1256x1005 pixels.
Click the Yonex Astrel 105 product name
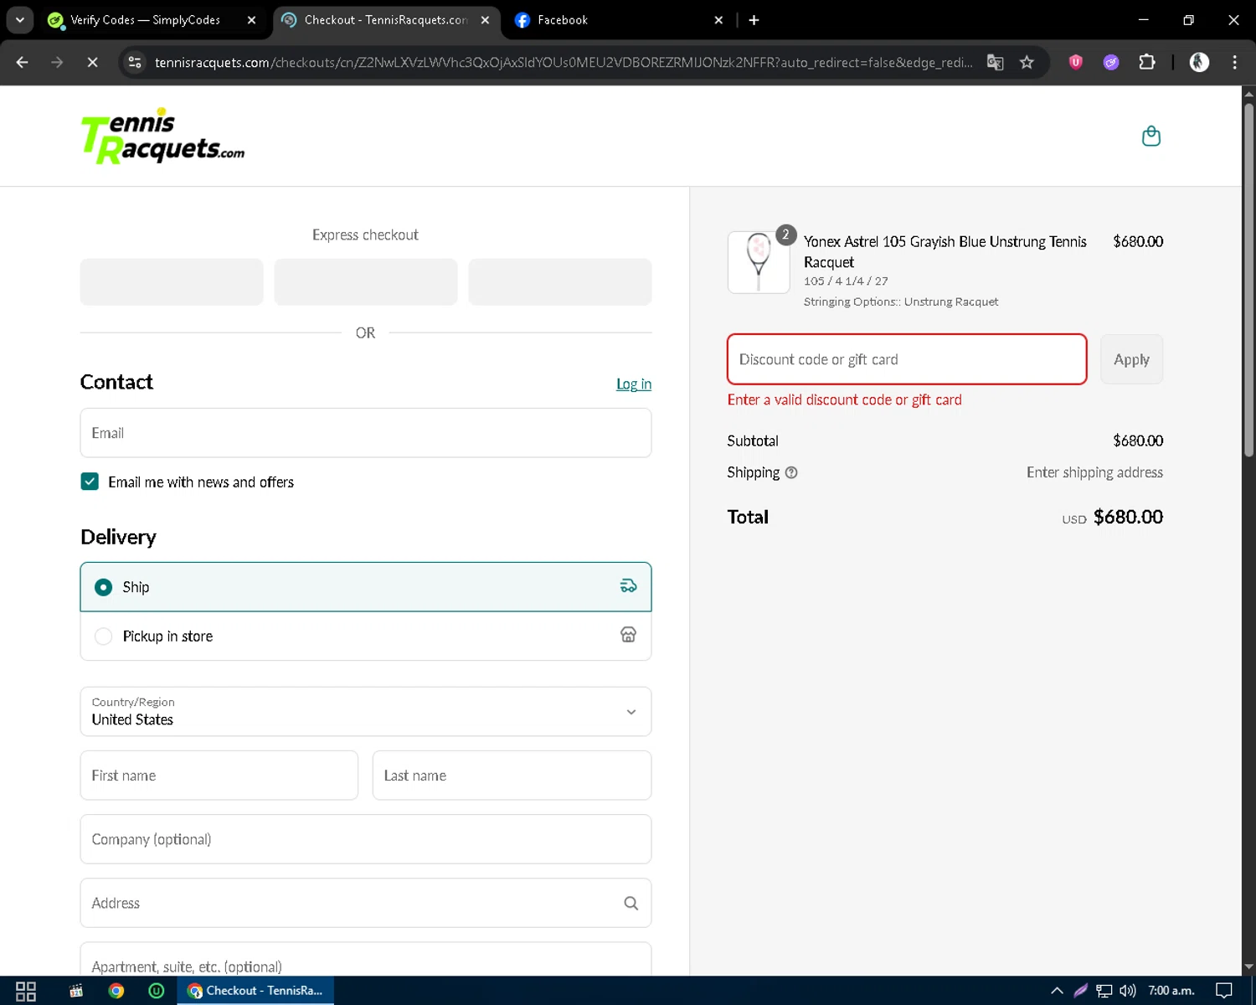[x=945, y=252]
